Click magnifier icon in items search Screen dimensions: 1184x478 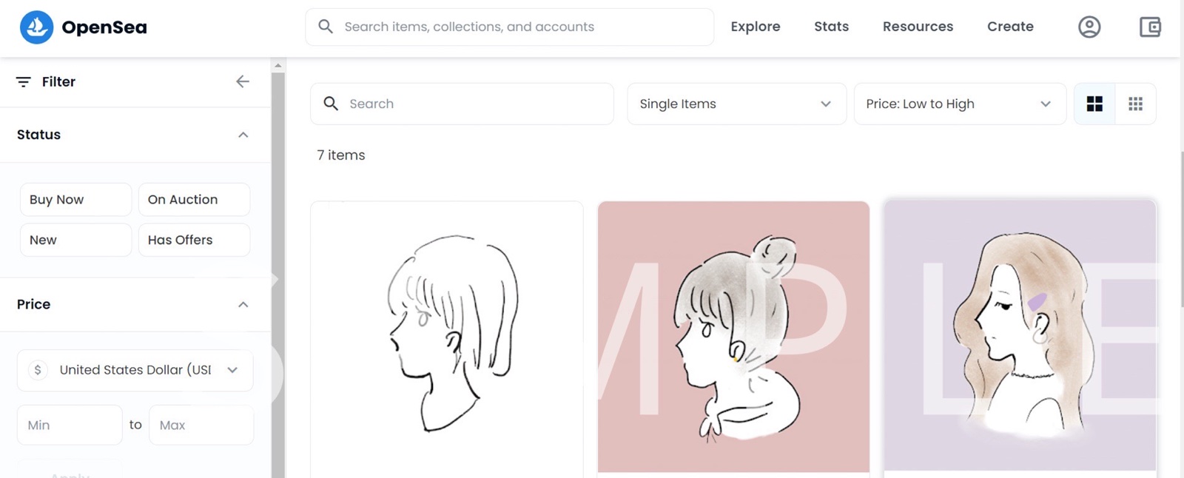pyautogui.click(x=331, y=104)
